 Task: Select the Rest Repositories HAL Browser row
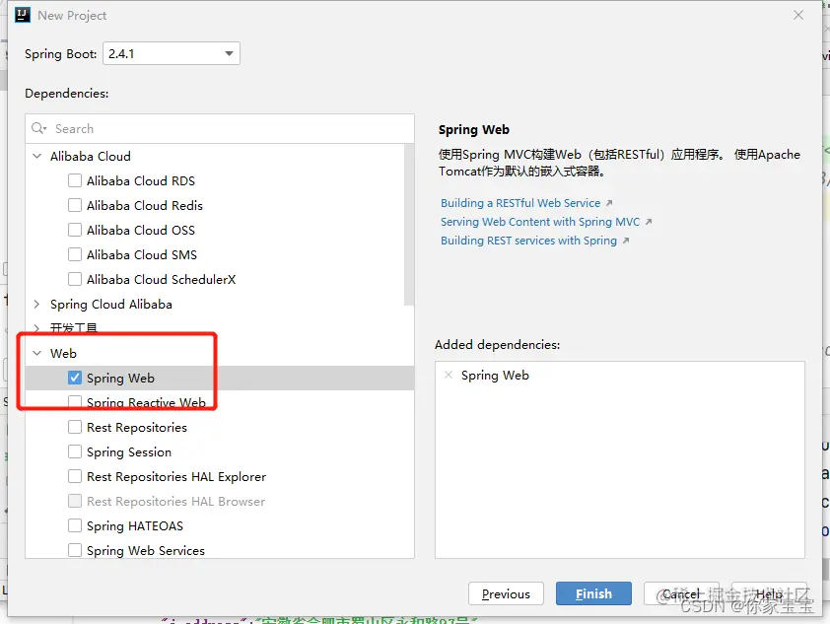click(220, 501)
